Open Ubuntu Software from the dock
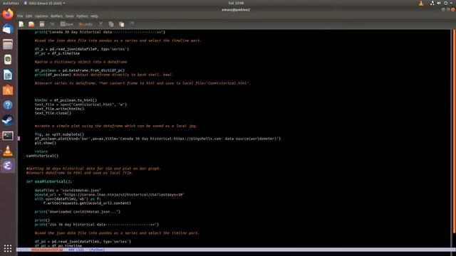This screenshot has width=456, height=256. [x=8, y=90]
